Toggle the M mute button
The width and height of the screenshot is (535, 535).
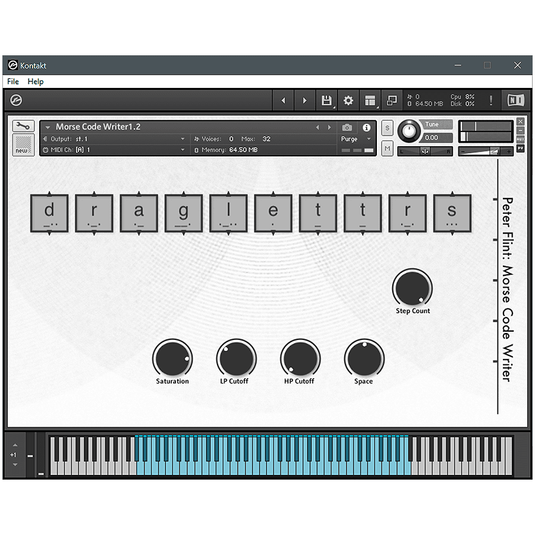(387, 149)
